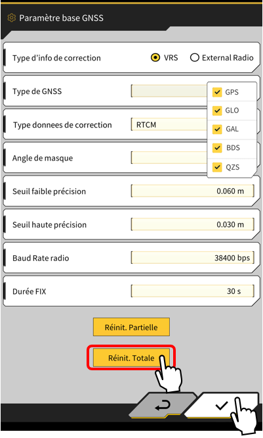Edit the Seuil haute précision 0.030 m field
The height and width of the screenshot is (438, 263).
coord(193,224)
